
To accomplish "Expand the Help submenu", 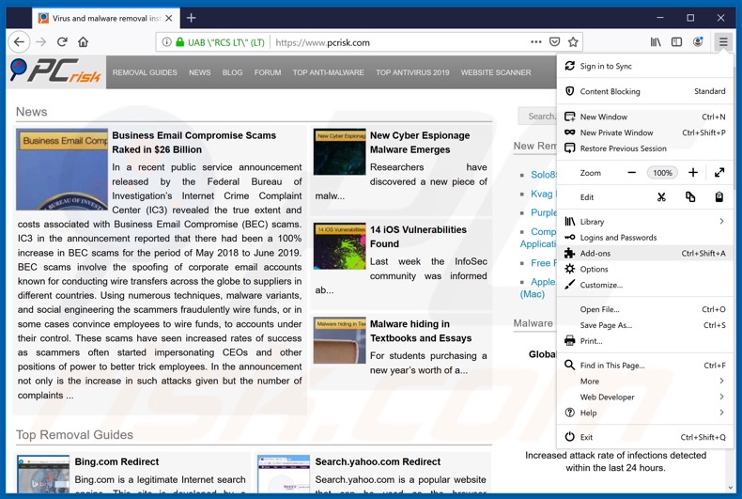I will click(645, 413).
